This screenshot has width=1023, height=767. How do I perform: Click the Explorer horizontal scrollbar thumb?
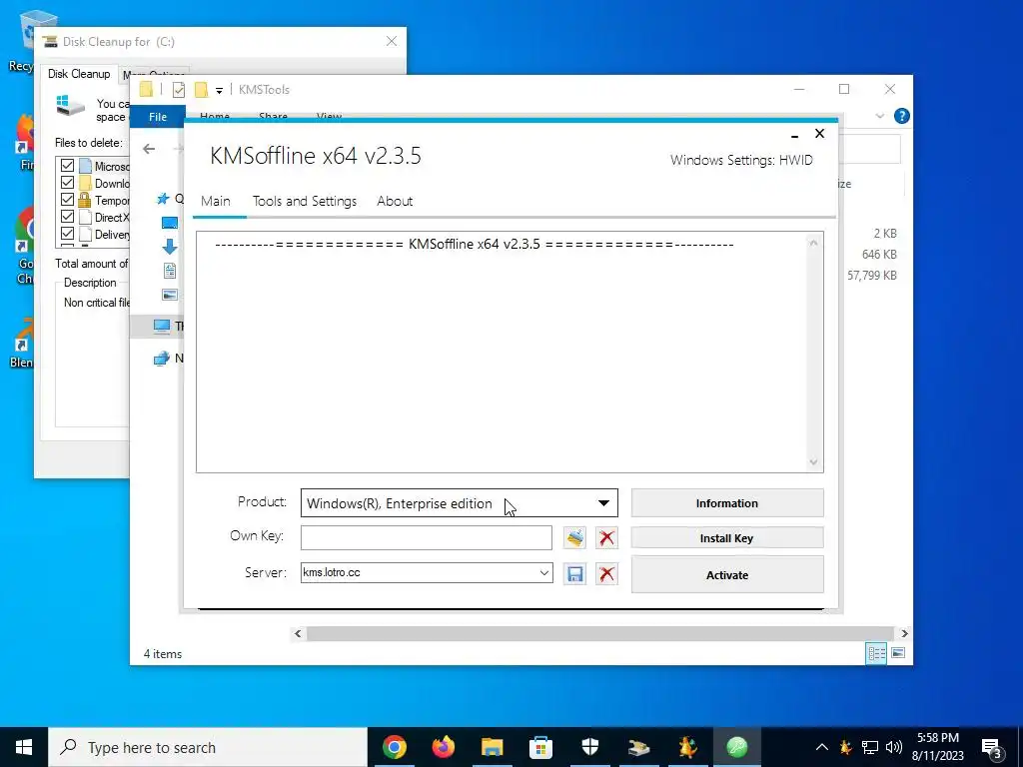coord(599,633)
